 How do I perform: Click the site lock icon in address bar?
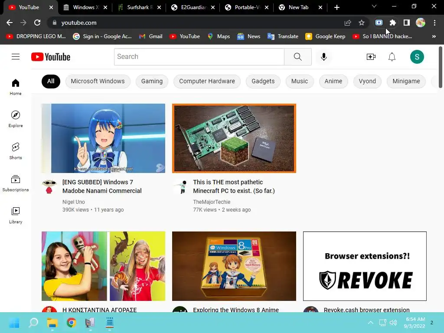click(x=54, y=23)
